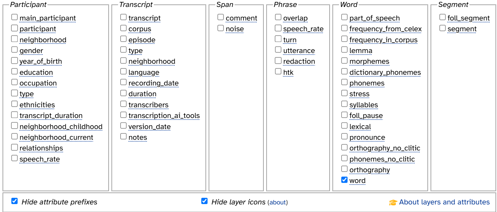Tick the noise span layer checkbox

pos(221,28)
